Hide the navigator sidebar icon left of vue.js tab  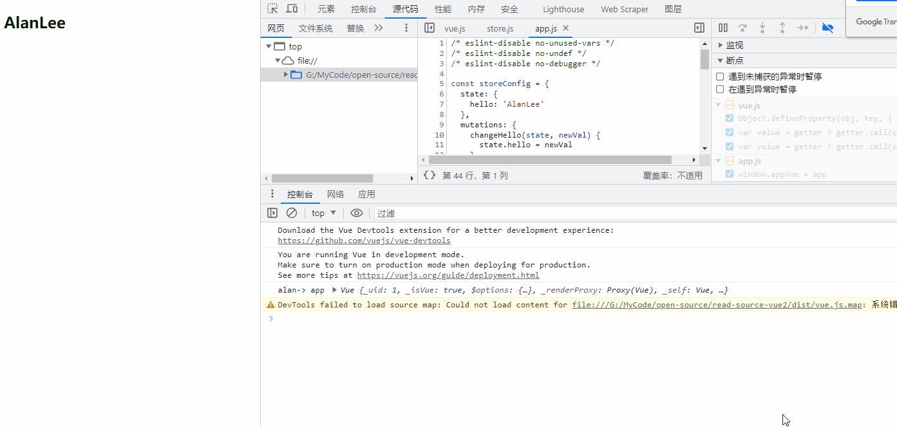(x=430, y=28)
